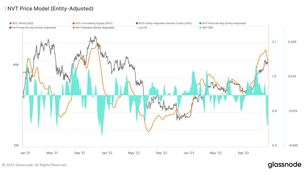
Task: Show the NVT Price 28-day series
Action: click(x=223, y=23)
